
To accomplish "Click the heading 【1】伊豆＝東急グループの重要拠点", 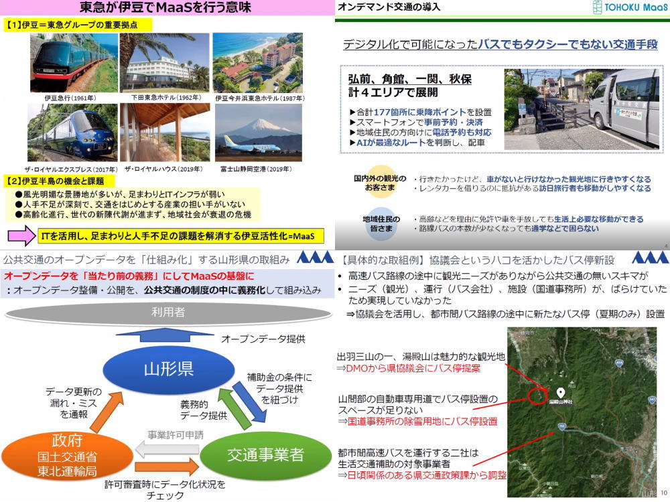I will pos(77,24).
